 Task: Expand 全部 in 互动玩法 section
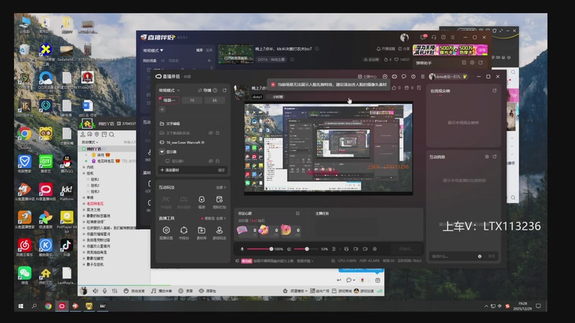(x=221, y=187)
